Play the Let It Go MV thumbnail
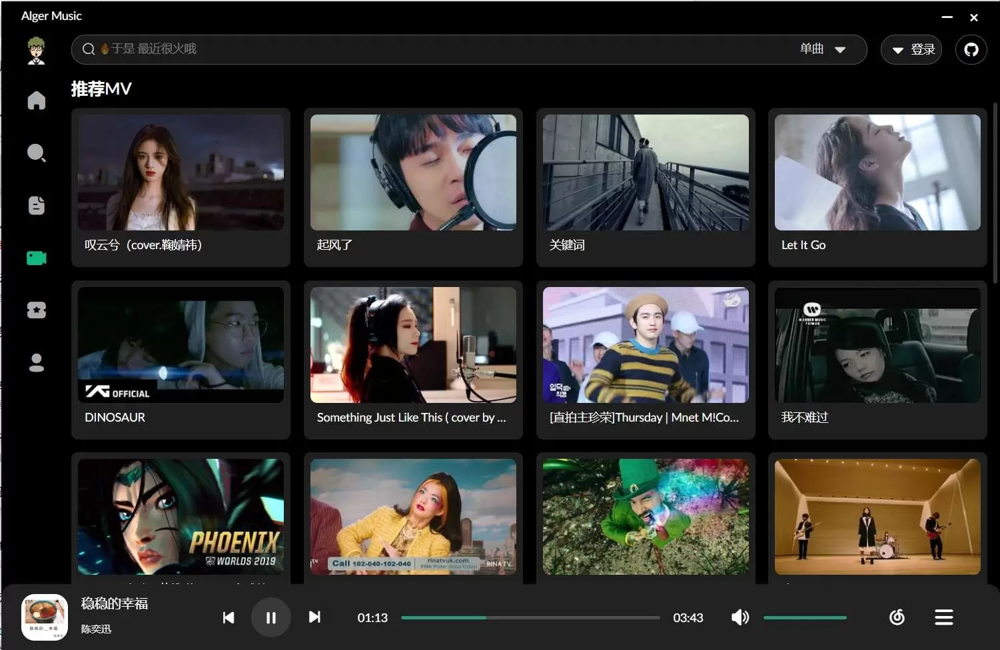 click(x=877, y=172)
